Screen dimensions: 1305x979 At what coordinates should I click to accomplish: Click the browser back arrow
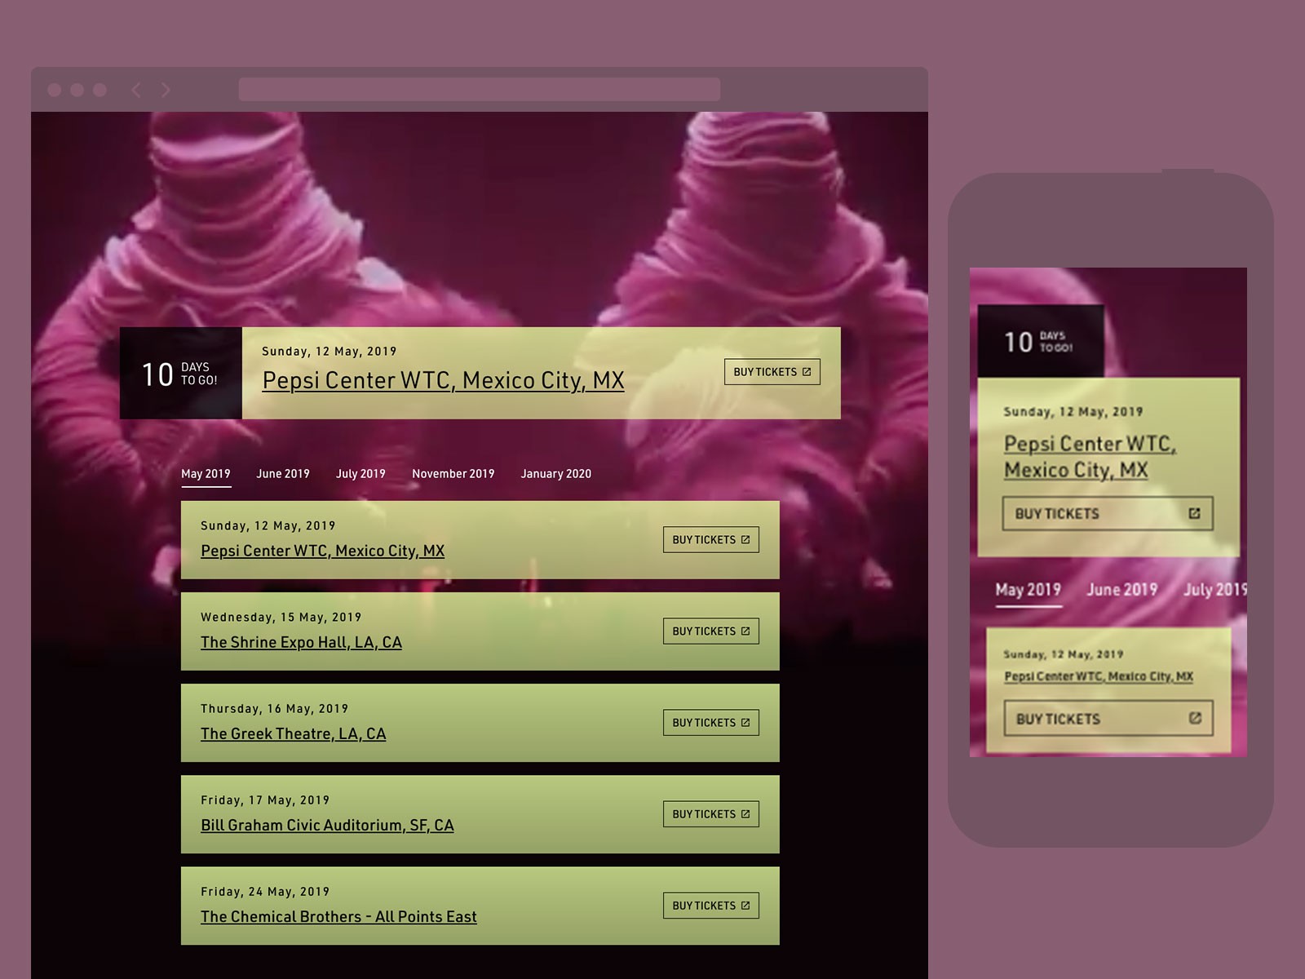coord(136,90)
